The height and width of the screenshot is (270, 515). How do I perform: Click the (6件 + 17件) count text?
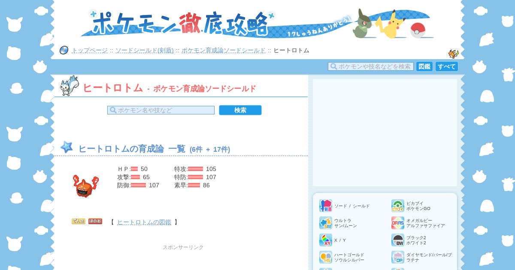coord(210,150)
